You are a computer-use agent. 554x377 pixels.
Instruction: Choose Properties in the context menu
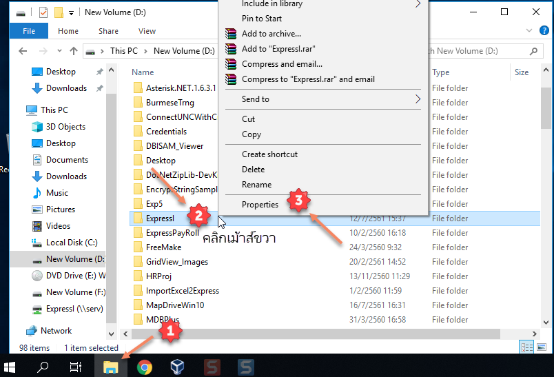pos(260,205)
